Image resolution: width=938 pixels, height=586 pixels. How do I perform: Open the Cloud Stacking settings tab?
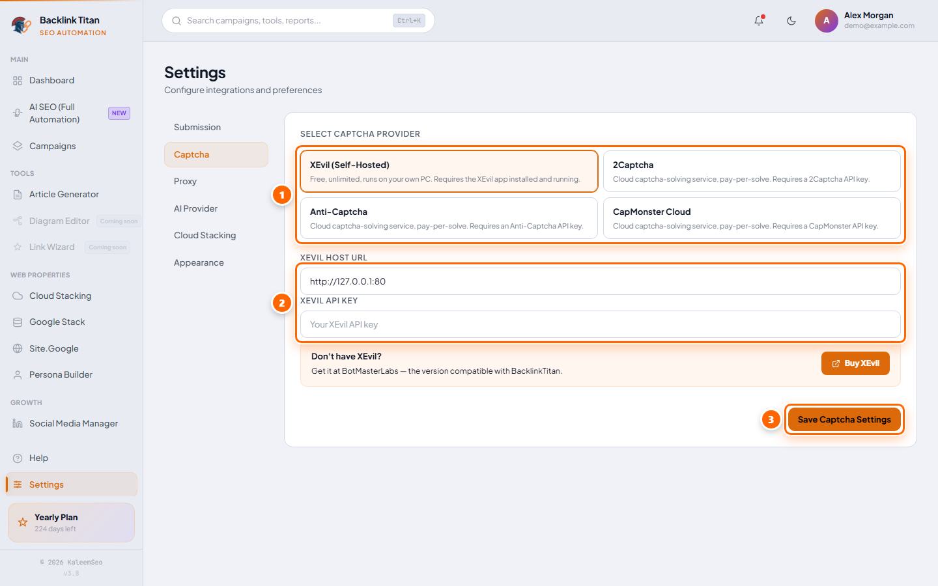pyautogui.click(x=216, y=236)
